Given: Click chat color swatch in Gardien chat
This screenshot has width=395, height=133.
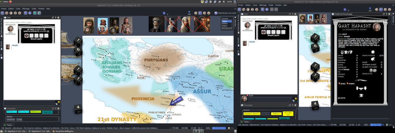Looking at the screenshot, I should (56, 102).
